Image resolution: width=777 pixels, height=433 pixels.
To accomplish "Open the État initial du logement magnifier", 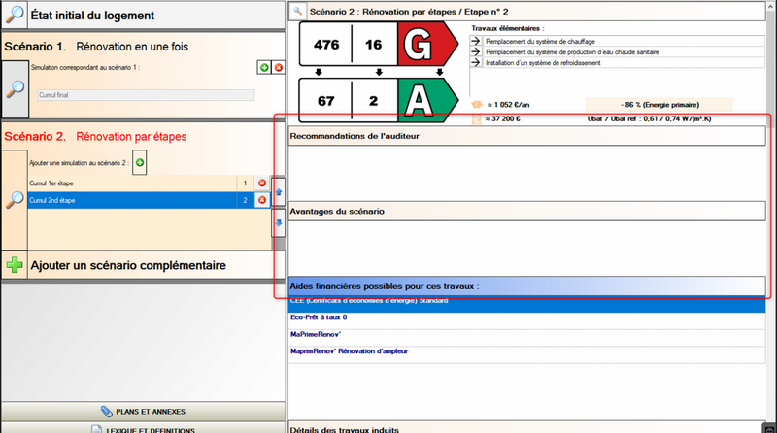I will coord(15,16).
